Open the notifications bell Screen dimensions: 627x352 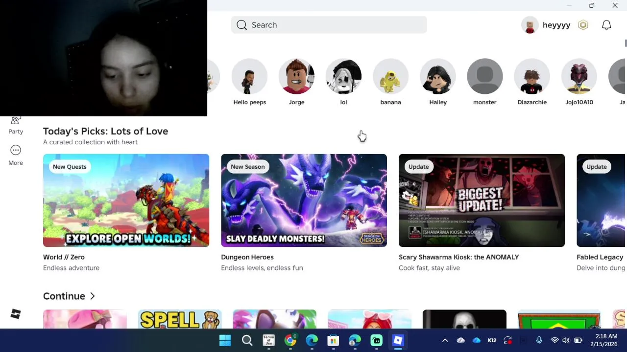pyautogui.click(x=606, y=25)
